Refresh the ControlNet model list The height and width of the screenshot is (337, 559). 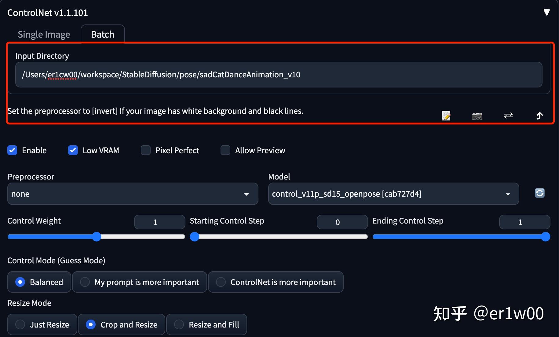pyautogui.click(x=539, y=193)
